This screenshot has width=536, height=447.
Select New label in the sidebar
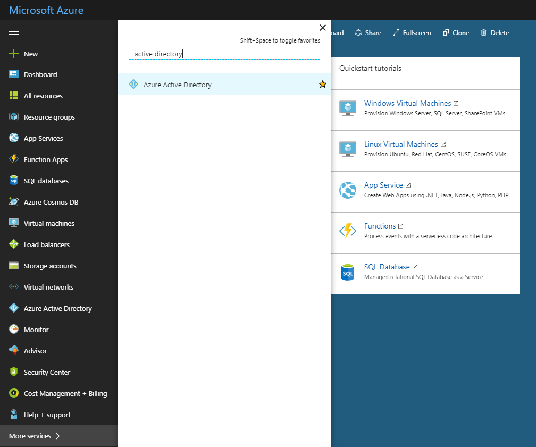pos(31,54)
